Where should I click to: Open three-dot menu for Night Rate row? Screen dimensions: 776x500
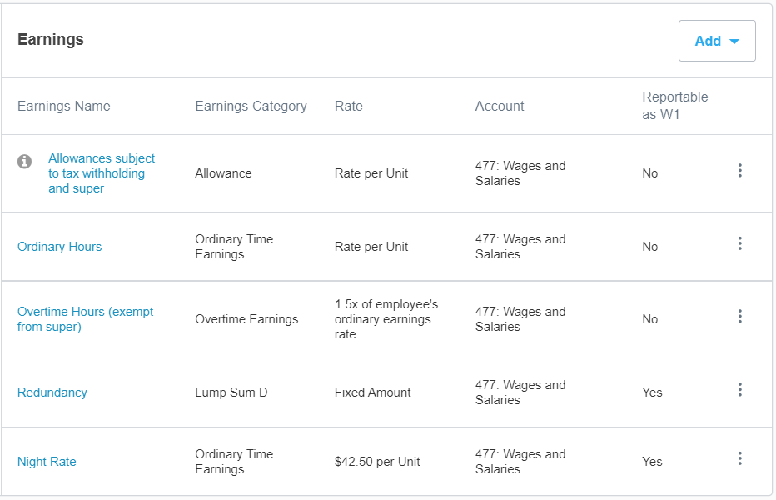pyautogui.click(x=739, y=458)
